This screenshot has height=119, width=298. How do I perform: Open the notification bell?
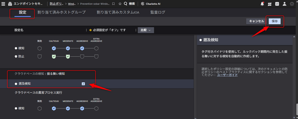[262, 3]
